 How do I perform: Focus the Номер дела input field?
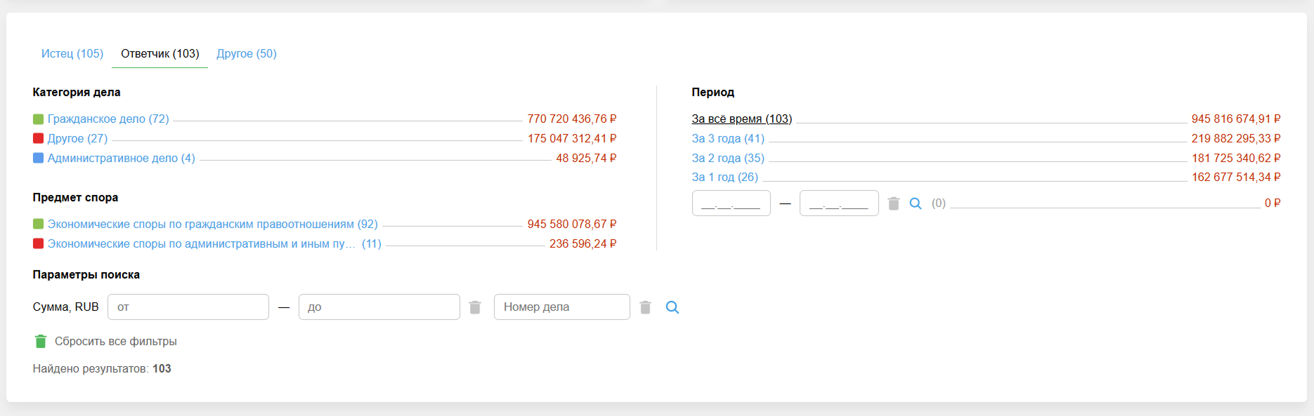tap(561, 307)
